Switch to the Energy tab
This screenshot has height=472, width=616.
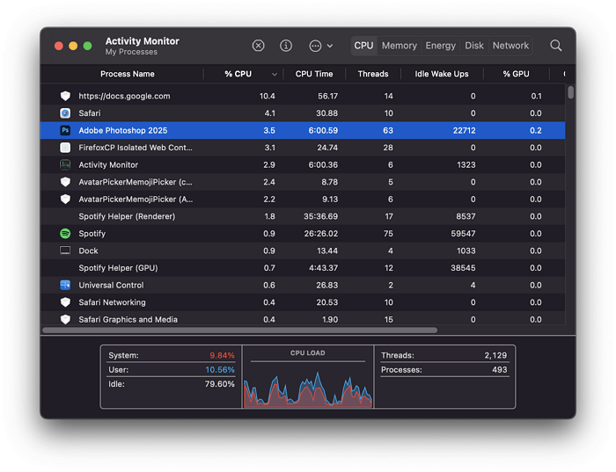(440, 46)
